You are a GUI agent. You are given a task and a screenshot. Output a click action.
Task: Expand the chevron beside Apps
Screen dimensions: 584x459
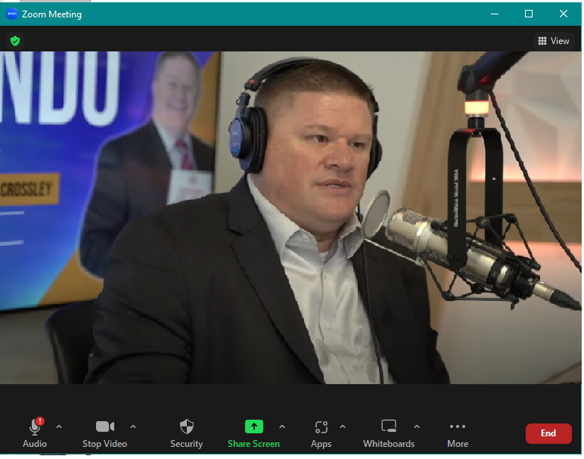point(342,426)
